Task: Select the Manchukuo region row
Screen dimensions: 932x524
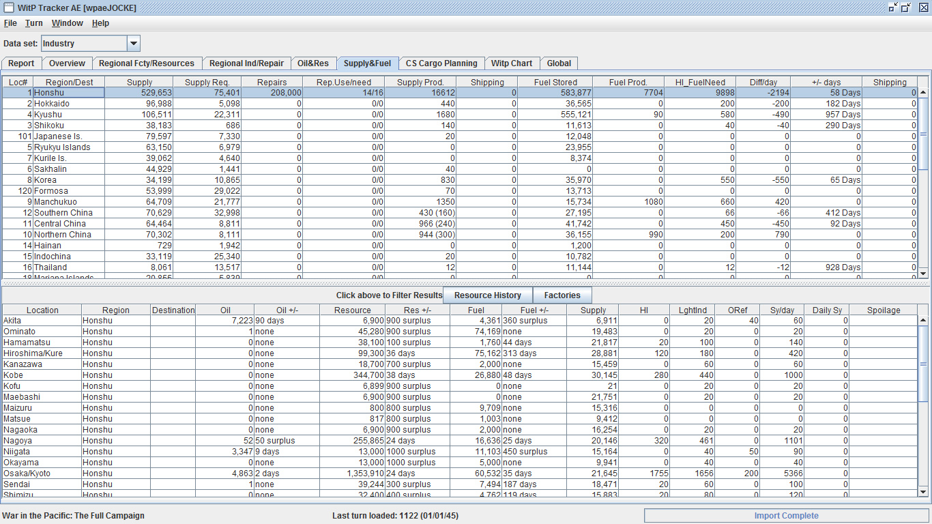Action: click(x=461, y=202)
